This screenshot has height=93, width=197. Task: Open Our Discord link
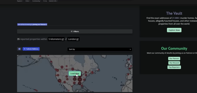coord(174,63)
